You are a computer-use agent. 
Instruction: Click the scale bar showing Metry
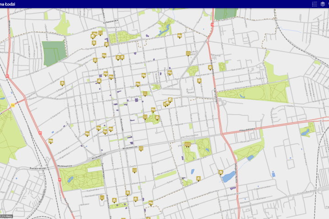[x=6, y=216]
